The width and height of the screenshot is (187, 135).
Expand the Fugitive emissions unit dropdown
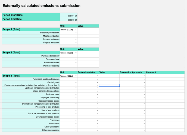pyautogui.click(x=76, y=43)
